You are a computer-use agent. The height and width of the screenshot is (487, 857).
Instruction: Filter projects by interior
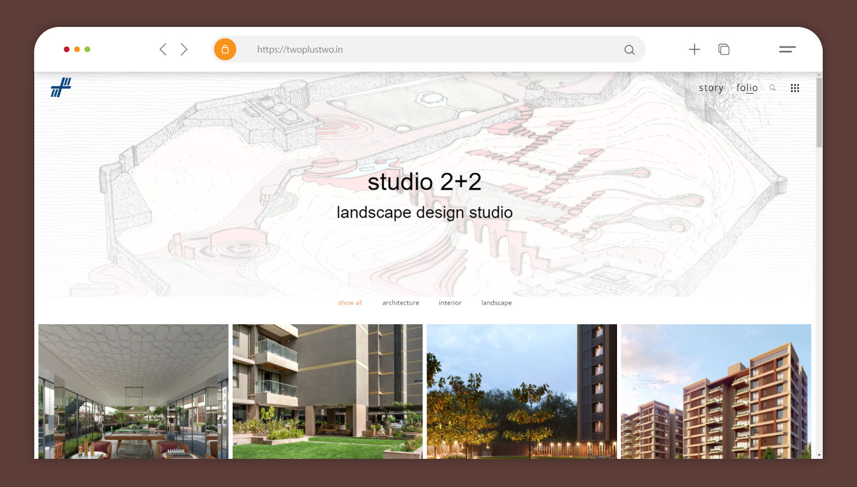[x=450, y=303]
